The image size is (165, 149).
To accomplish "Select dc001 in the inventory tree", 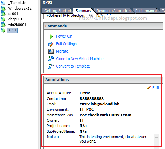I will (13, 14).
